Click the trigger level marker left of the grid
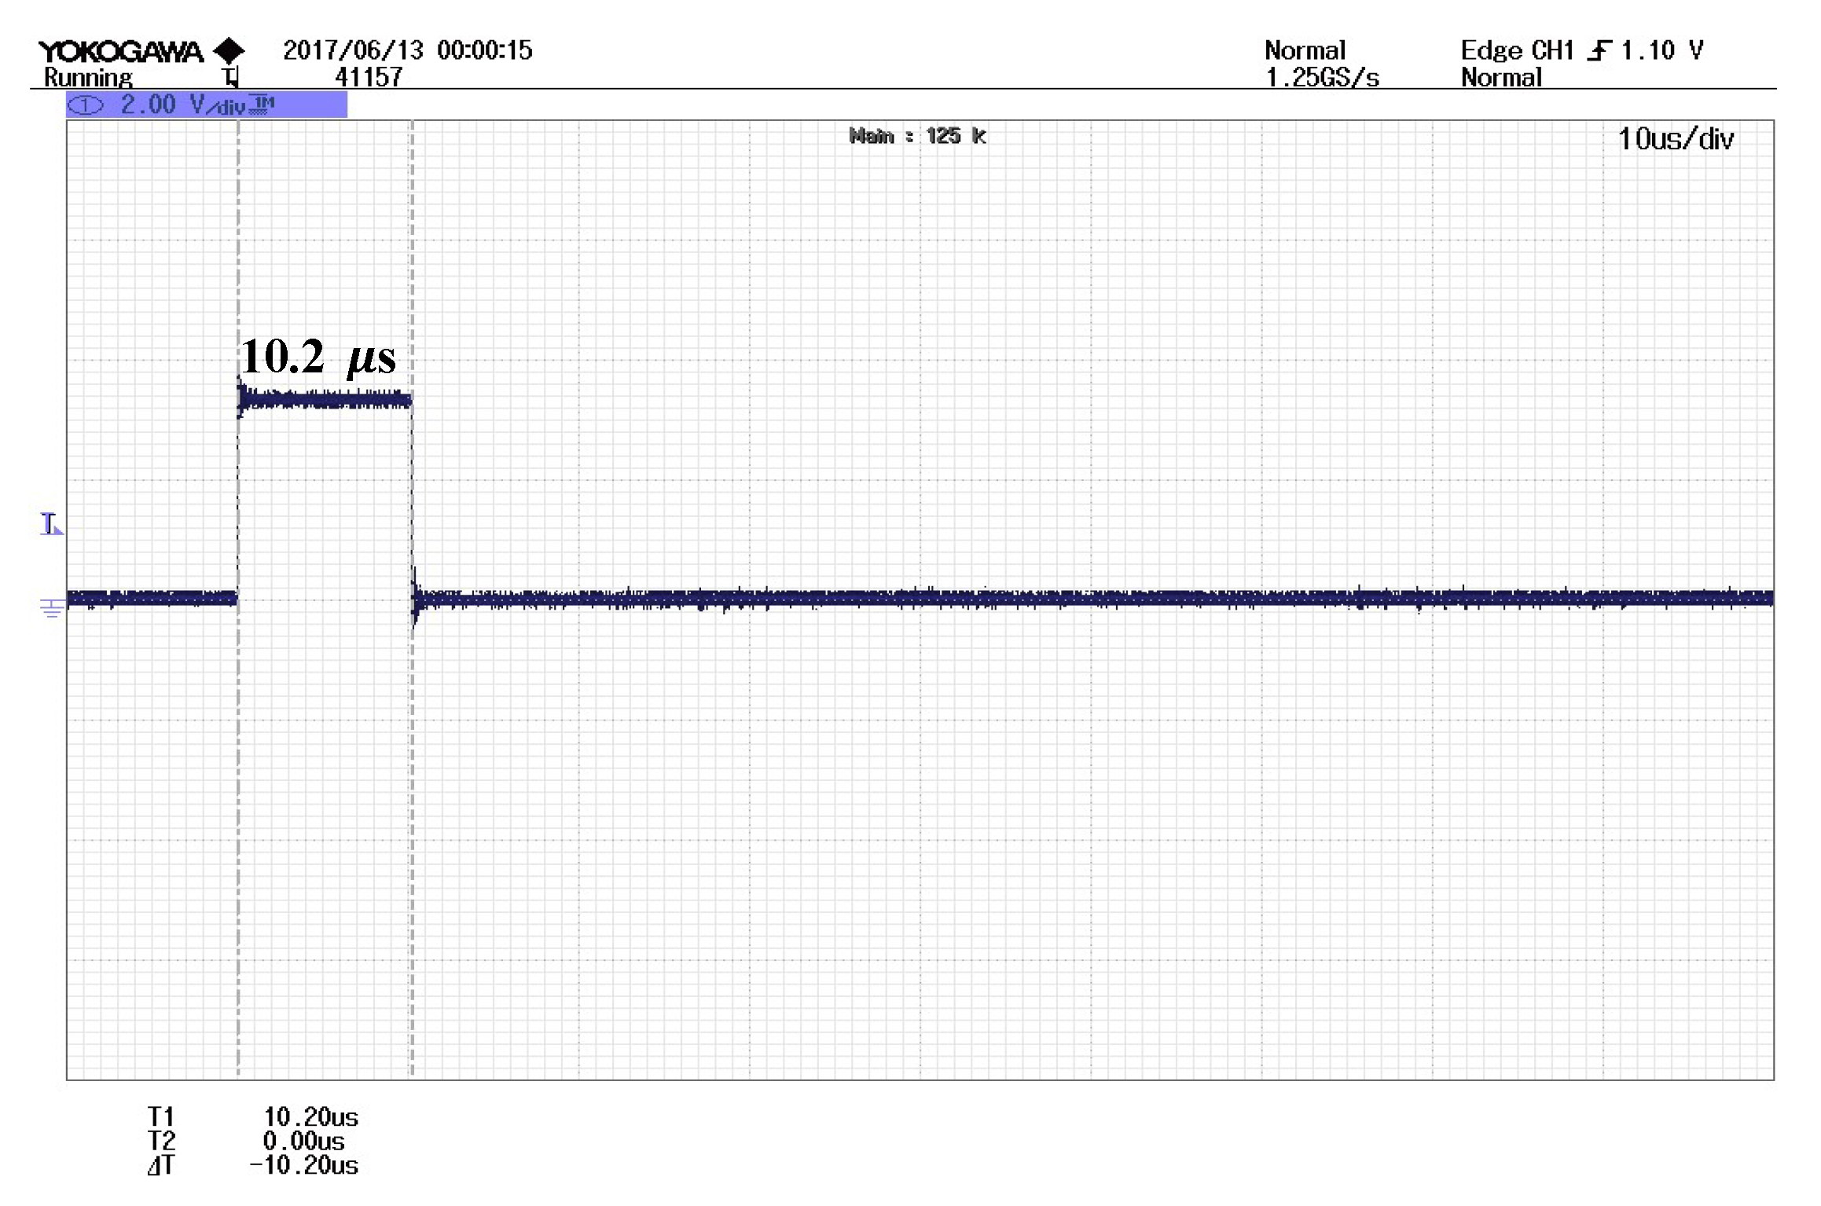 [51, 524]
